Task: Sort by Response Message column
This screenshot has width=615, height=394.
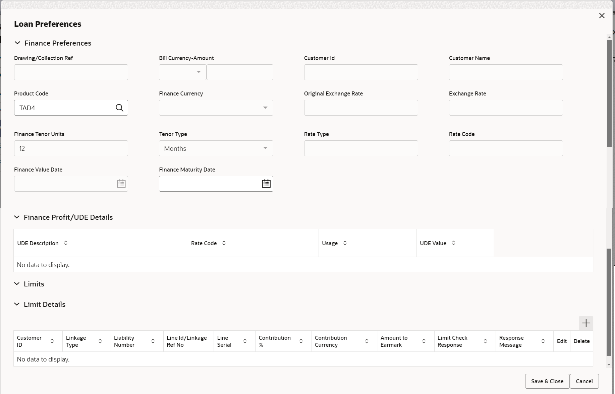Action: click(543, 341)
